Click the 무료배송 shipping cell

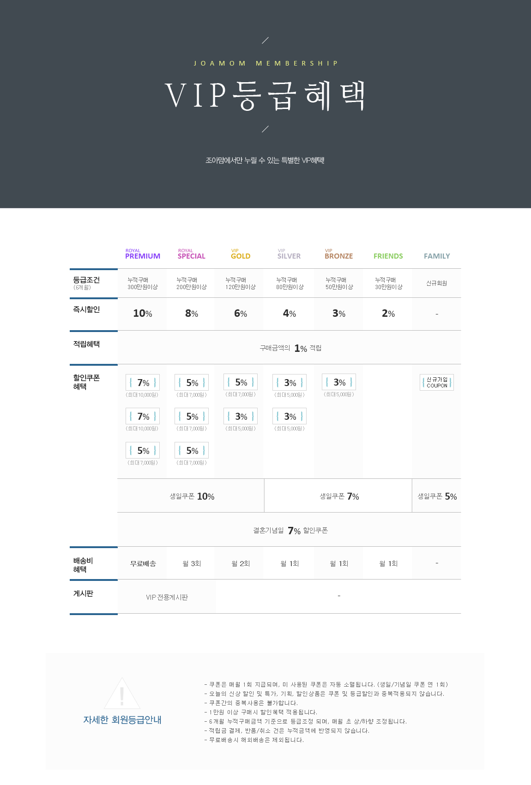(143, 563)
